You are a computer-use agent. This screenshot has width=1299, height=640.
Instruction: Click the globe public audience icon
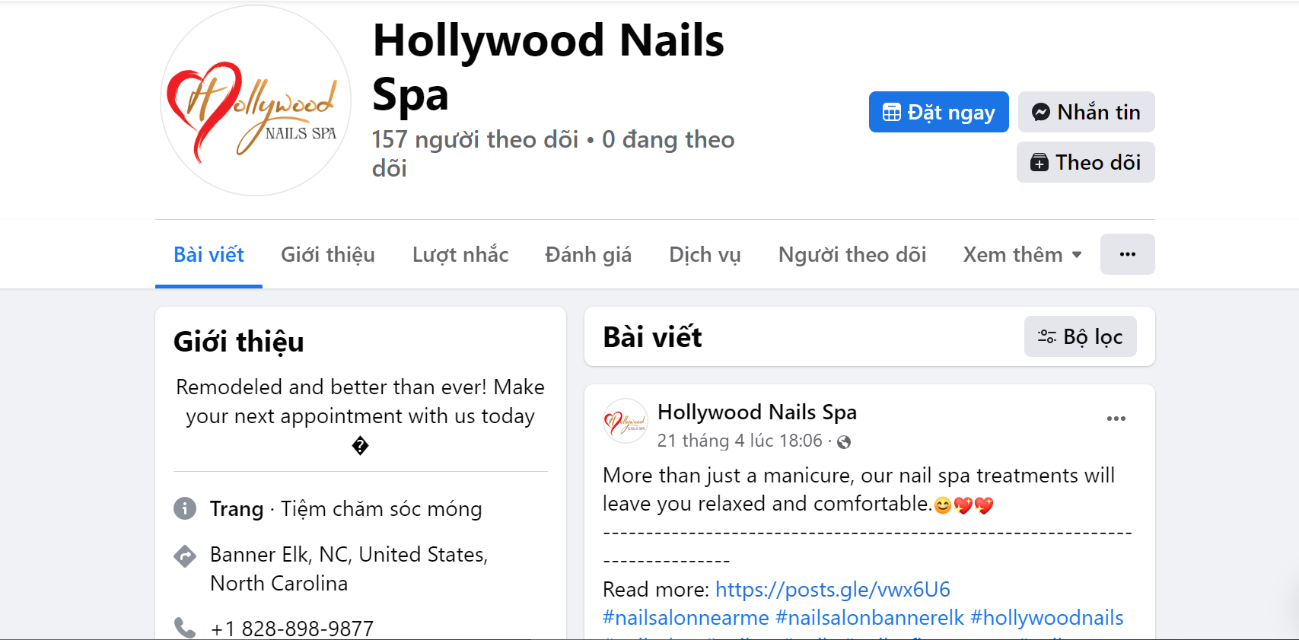pos(844,441)
